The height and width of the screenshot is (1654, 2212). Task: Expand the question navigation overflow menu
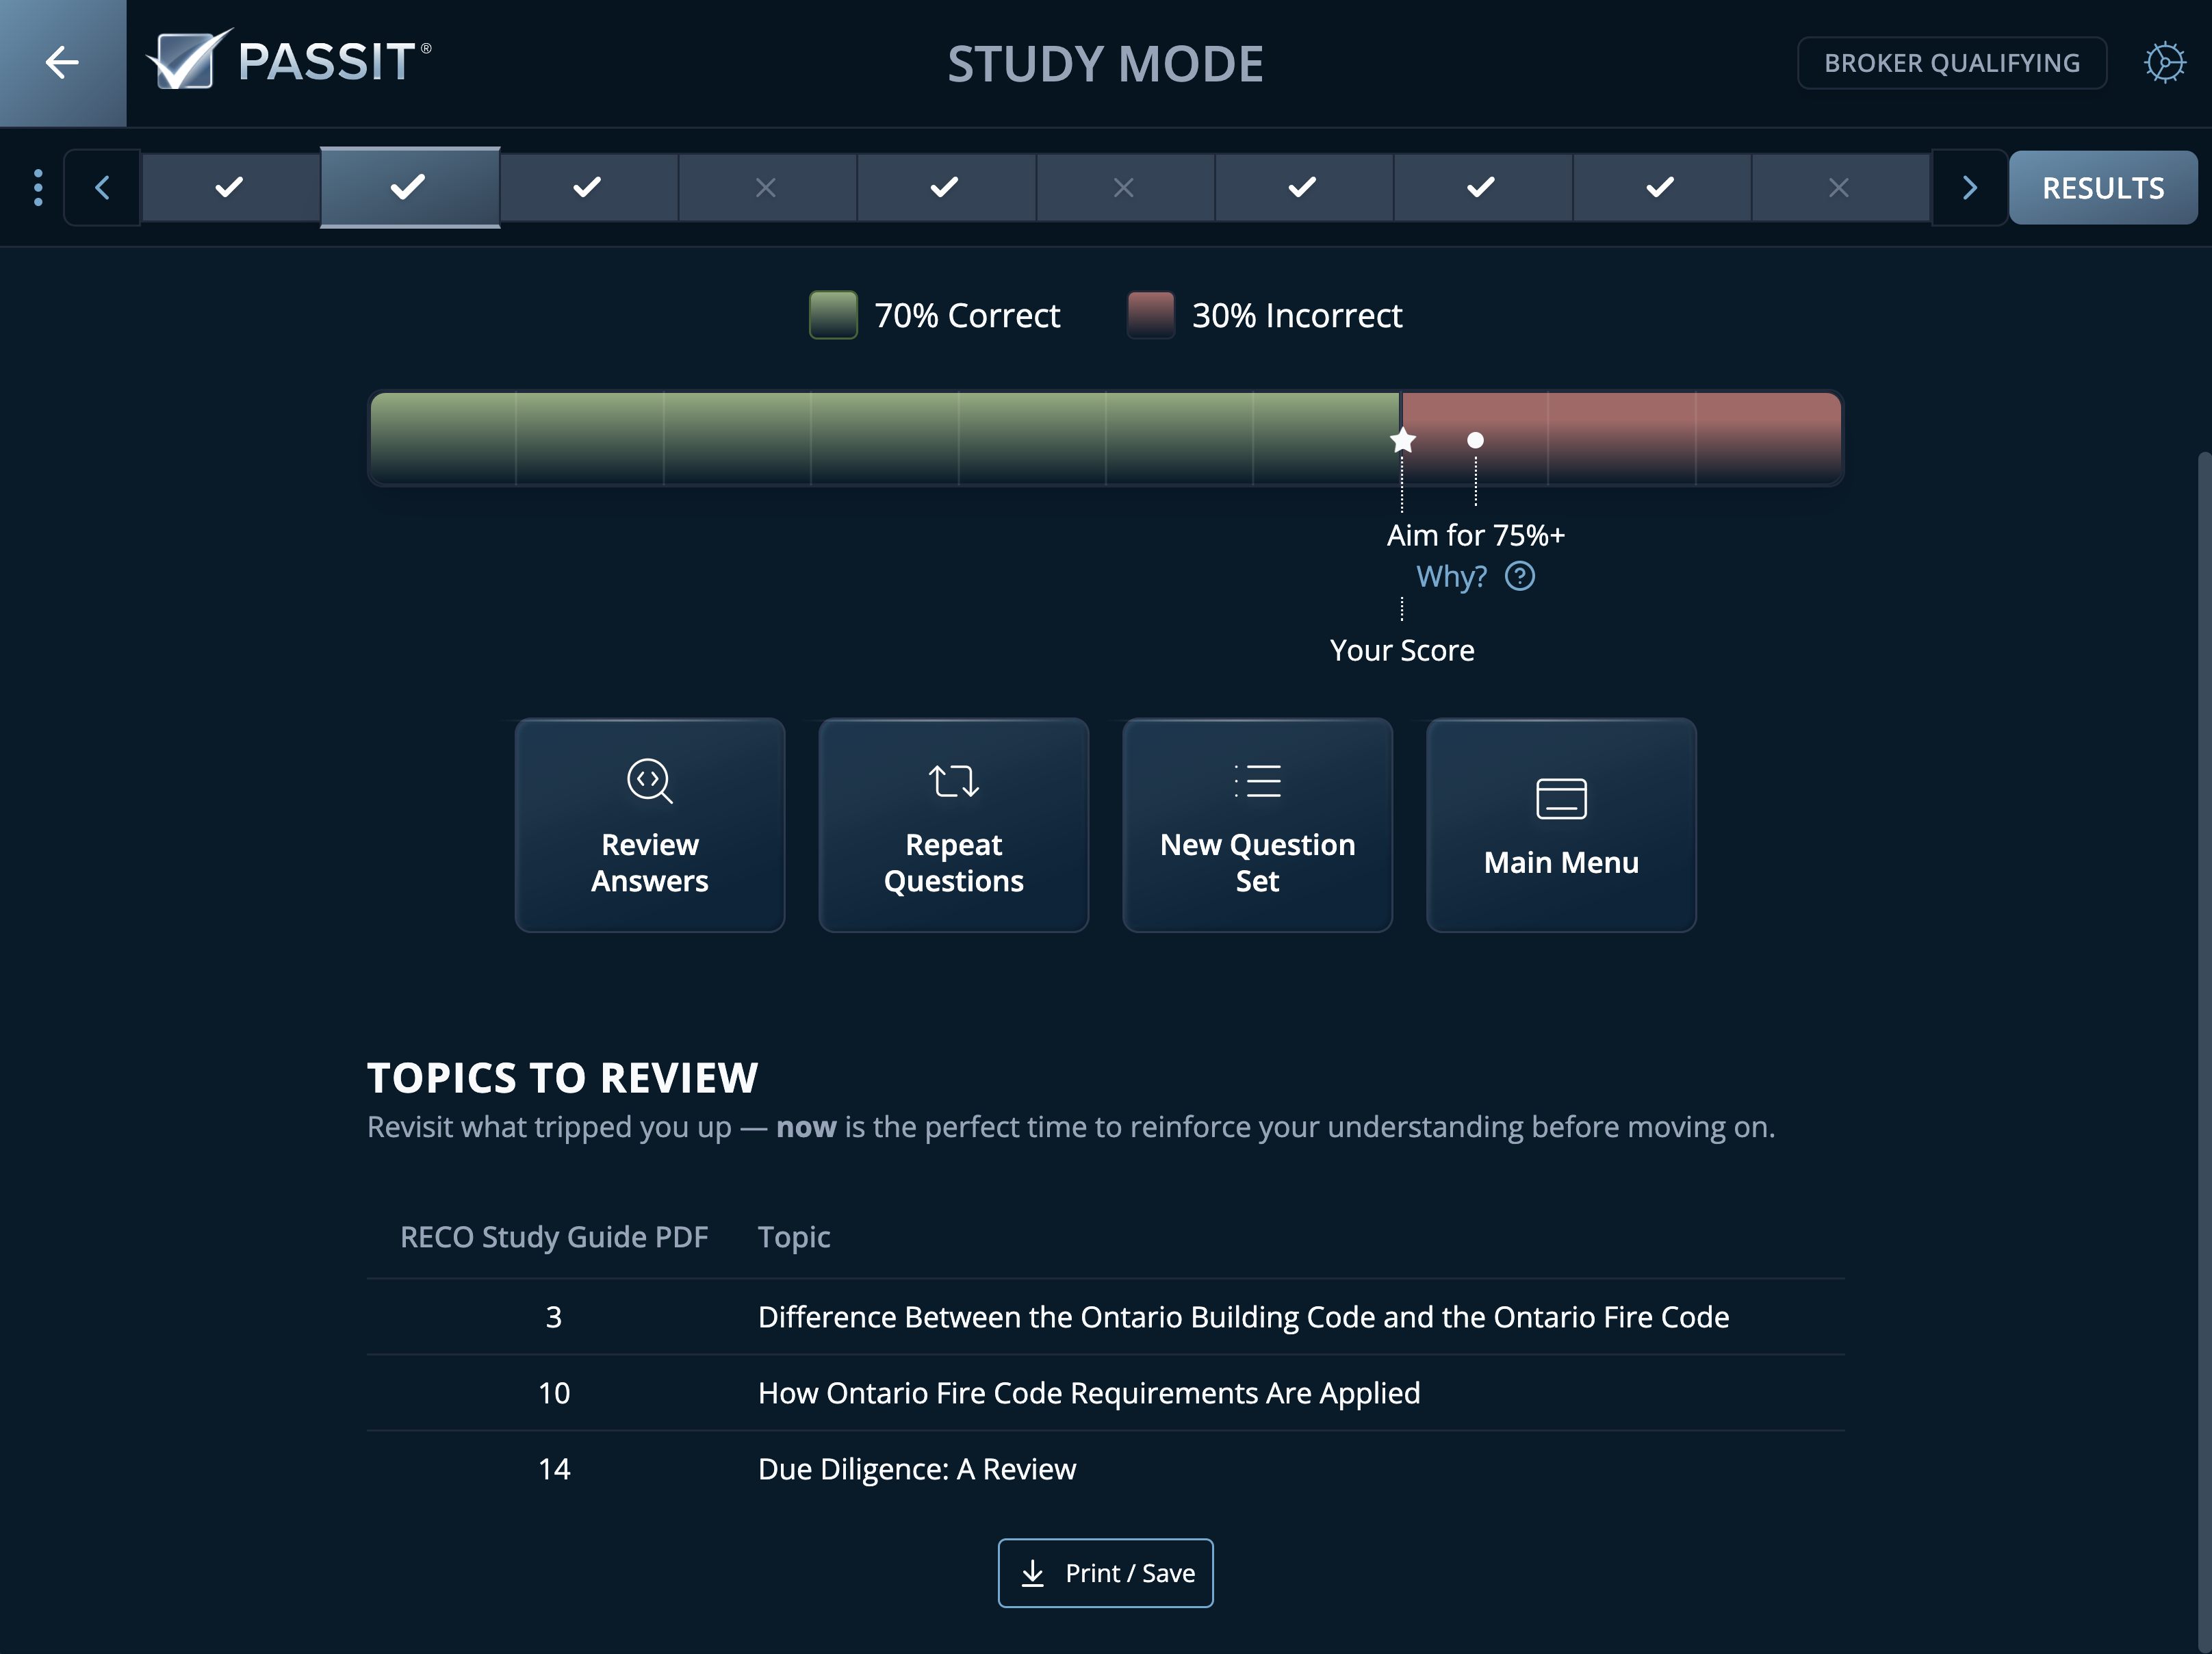click(38, 186)
